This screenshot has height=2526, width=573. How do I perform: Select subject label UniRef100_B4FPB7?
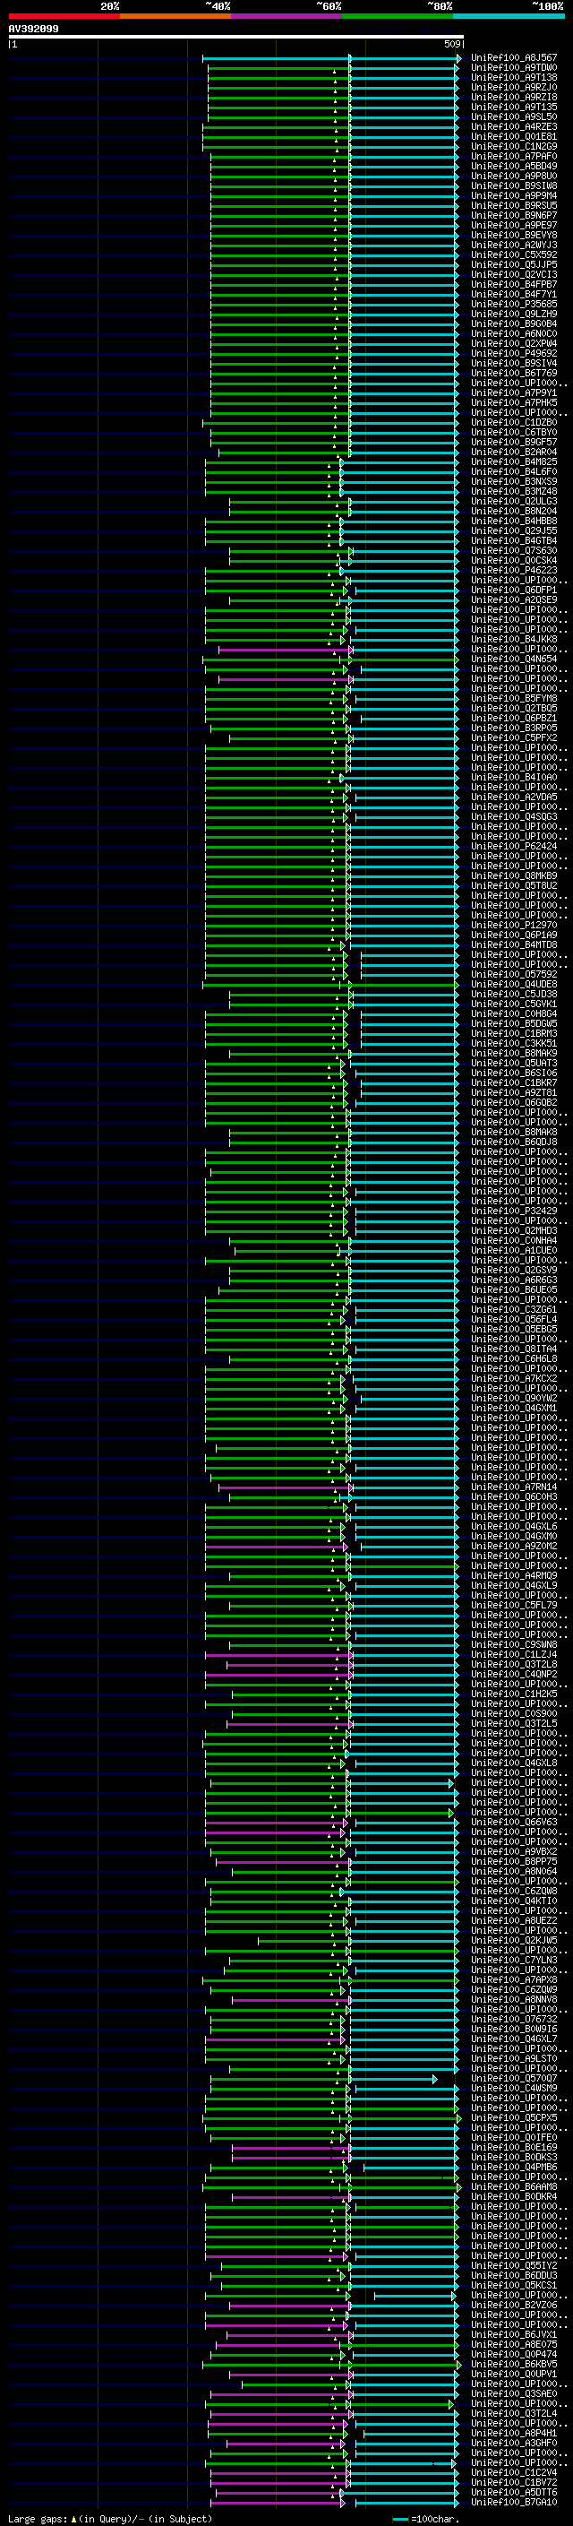point(514,284)
